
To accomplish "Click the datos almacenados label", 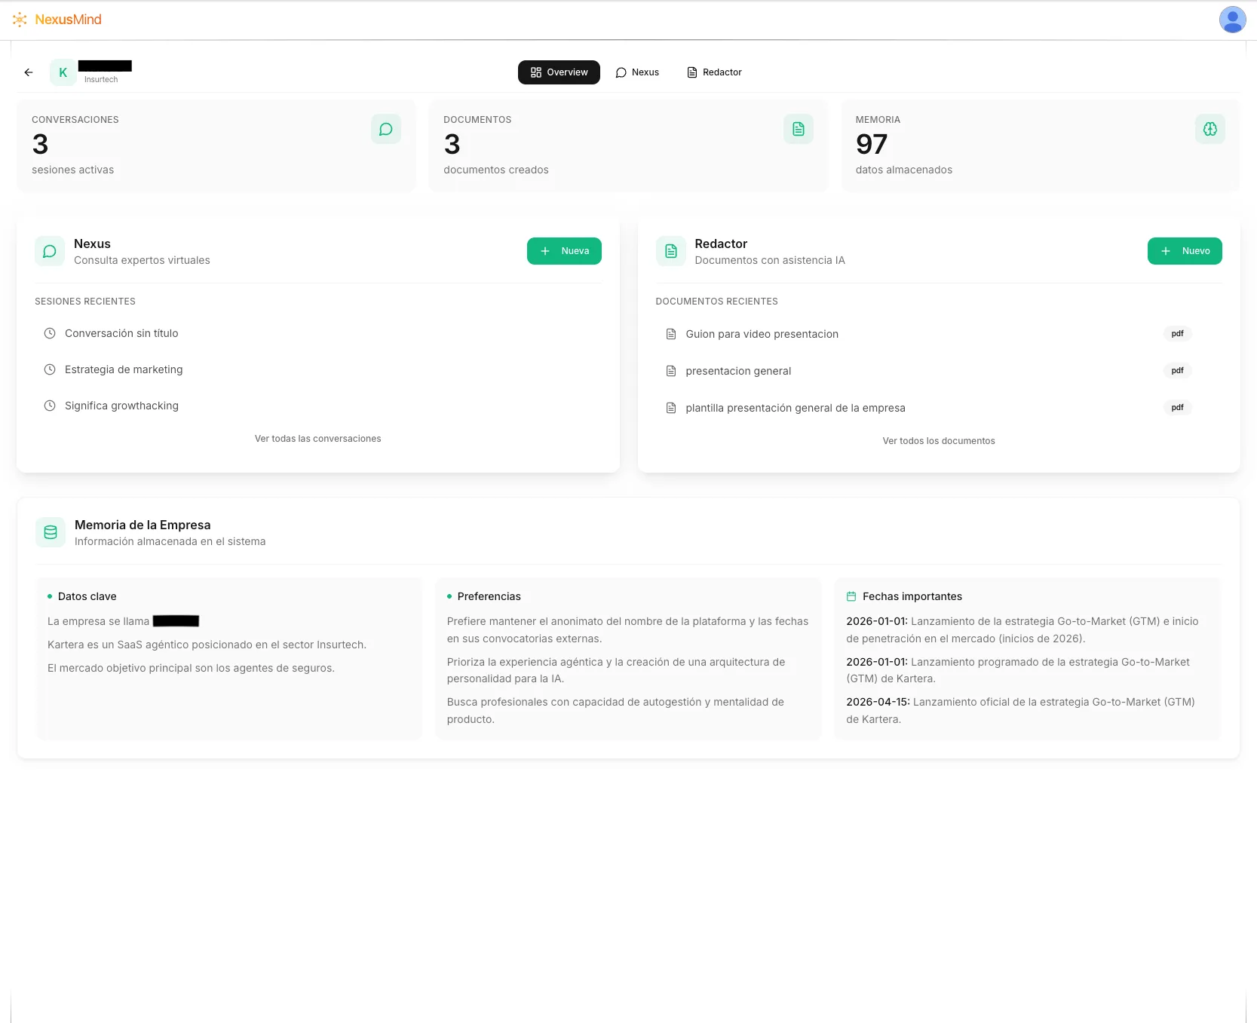I will pyautogui.click(x=904, y=170).
